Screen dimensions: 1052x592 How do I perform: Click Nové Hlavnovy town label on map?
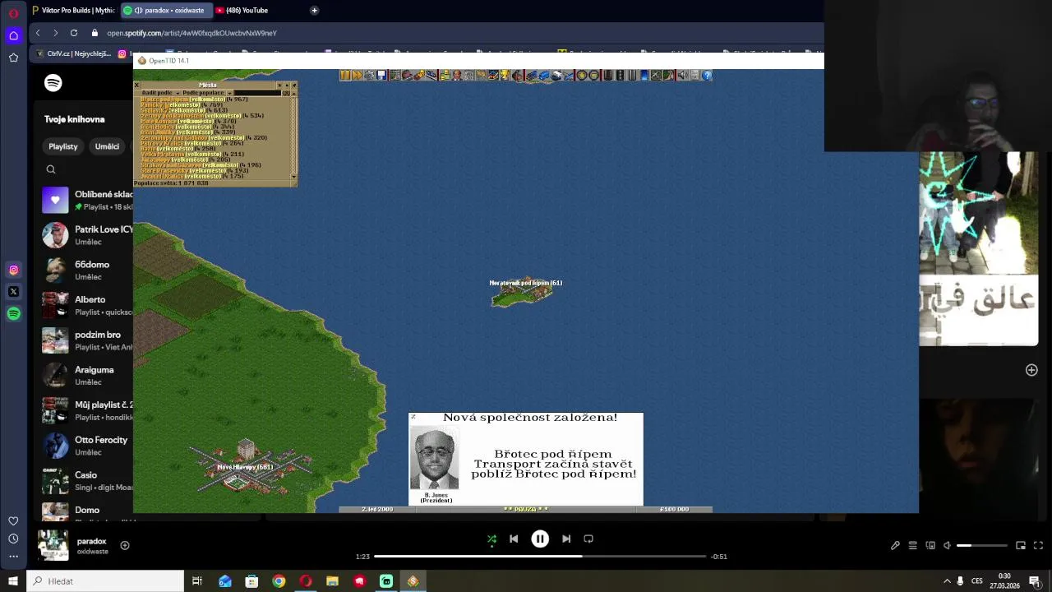click(245, 467)
